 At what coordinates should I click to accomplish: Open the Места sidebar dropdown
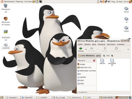[81, 60]
